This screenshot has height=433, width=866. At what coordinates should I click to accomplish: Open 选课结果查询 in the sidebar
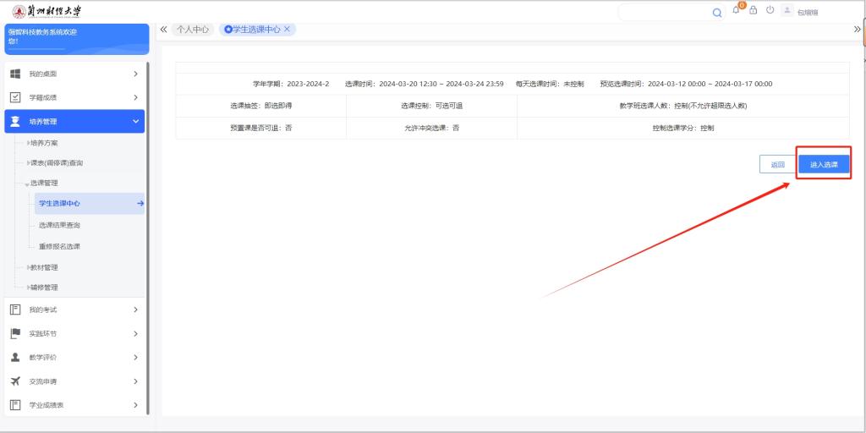[x=59, y=225]
